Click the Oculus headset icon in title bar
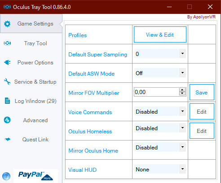Viewport: 221px width, 183px height. point(7,7)
